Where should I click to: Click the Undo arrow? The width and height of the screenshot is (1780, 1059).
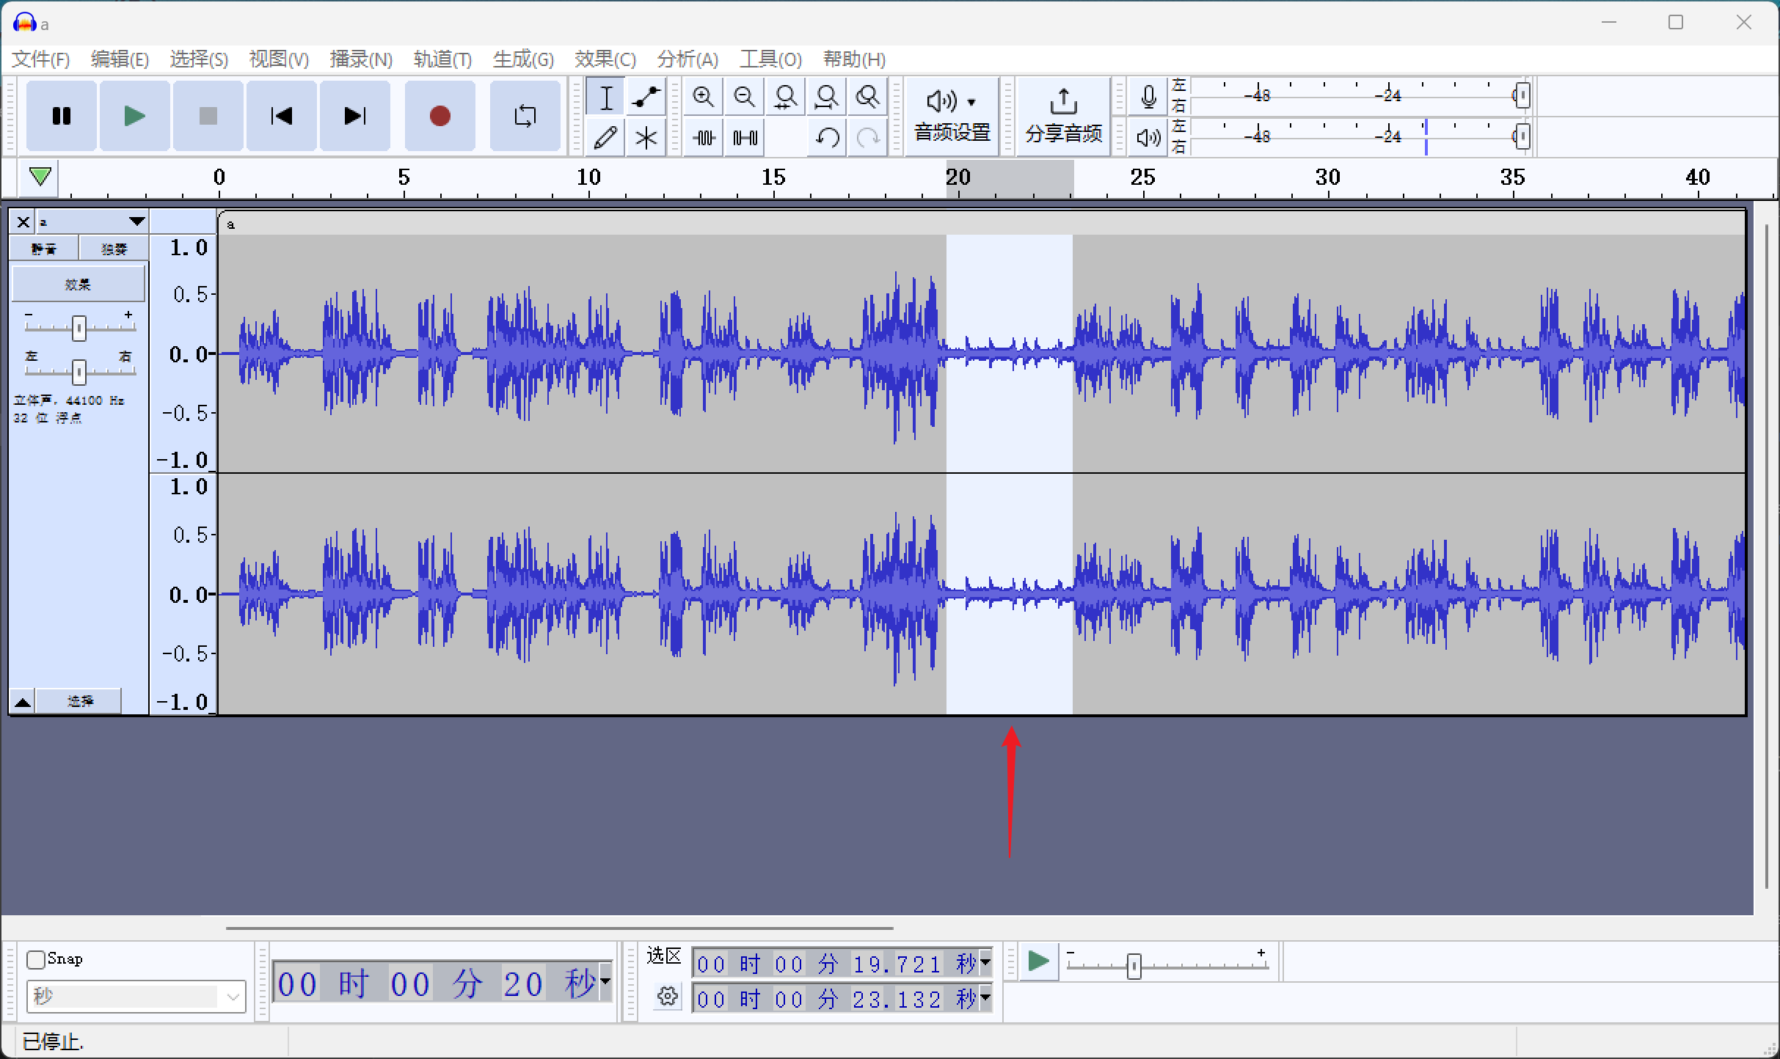point(827,137)
